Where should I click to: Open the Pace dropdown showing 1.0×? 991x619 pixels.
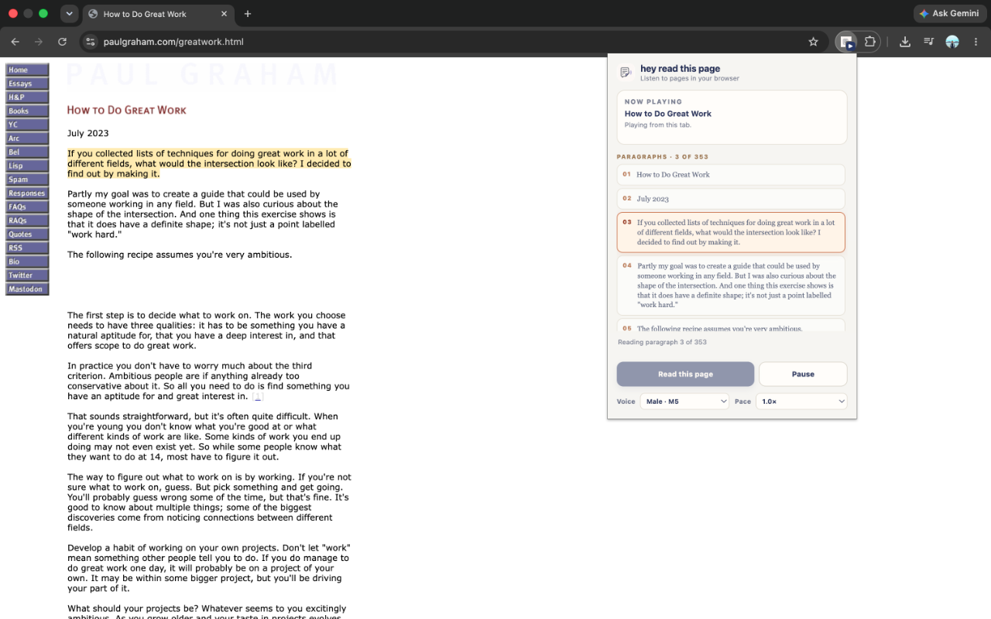click(802, 402)
